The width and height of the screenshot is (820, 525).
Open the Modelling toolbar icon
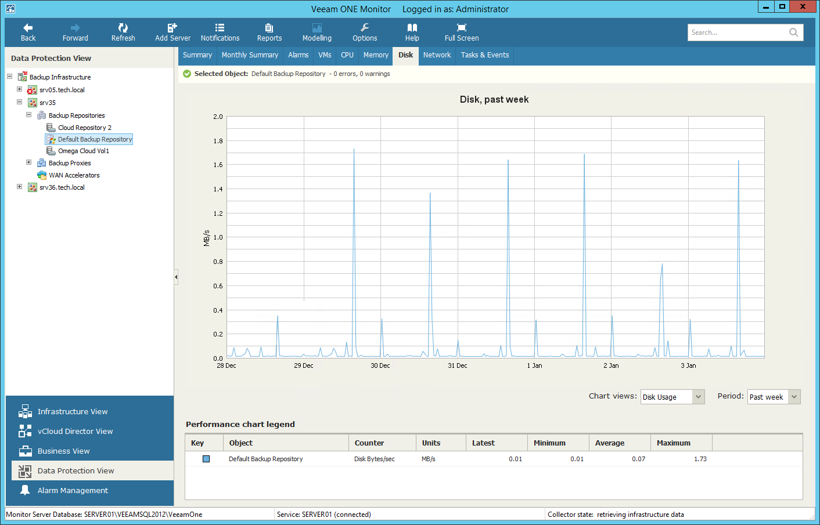(x=317, y=28)
